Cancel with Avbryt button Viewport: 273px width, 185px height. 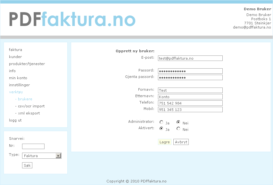tap(181, 142)
